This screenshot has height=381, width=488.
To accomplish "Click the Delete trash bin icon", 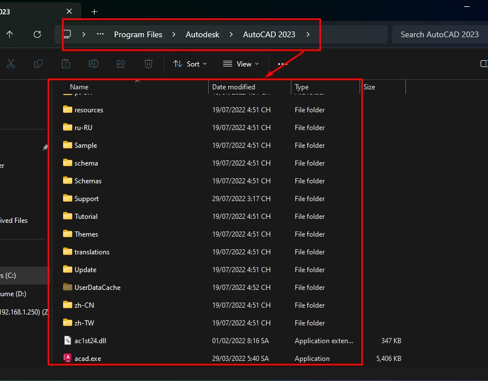I will 149,64.
